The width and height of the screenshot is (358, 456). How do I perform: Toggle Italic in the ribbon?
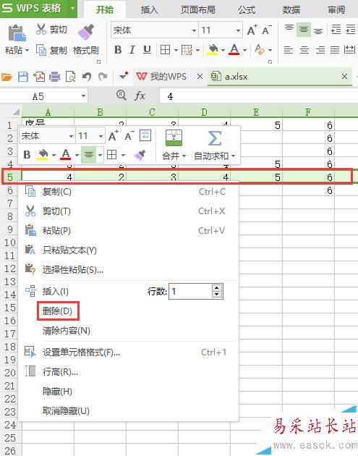tap(132, 50)
